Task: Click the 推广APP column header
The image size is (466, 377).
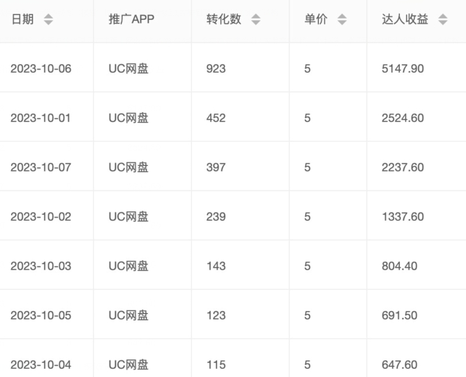Action: pyautogui.click(x=131, y=19)
